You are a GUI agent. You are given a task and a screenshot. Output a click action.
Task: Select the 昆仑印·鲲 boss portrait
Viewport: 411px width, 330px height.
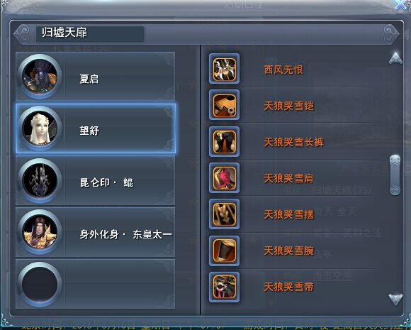pos(40,181)
